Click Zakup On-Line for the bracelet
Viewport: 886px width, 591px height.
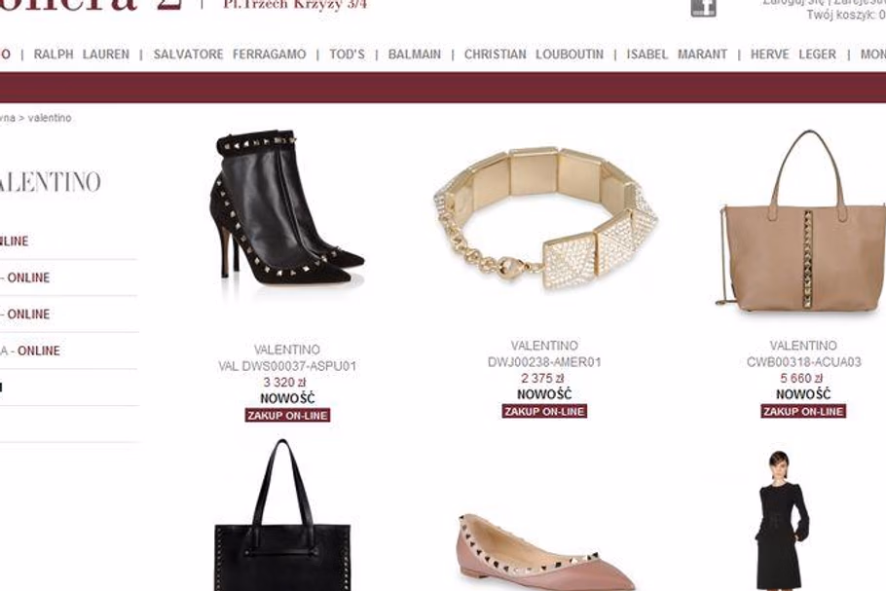coord(544,411)
